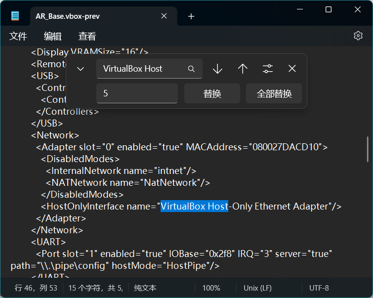The image size is (373, 298).
Task: Click the NATNetwork name="NatNetwork" line
Action: click(128, 183)
